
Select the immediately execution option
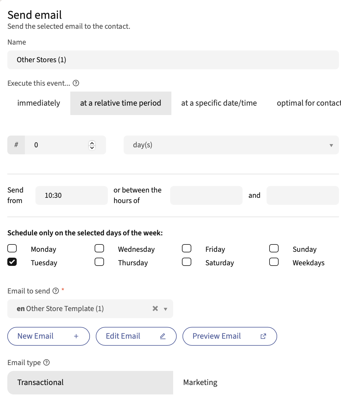(x=39, y=103)
